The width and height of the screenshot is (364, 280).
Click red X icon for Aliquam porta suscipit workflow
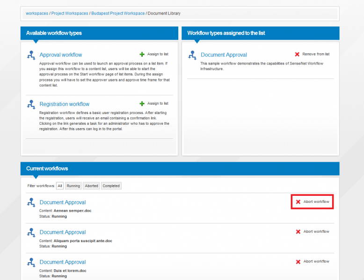(298, 232)
